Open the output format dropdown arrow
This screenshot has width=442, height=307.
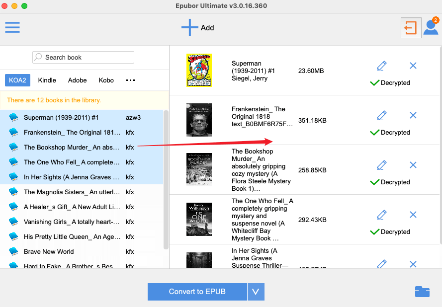(x=256, y=292)
